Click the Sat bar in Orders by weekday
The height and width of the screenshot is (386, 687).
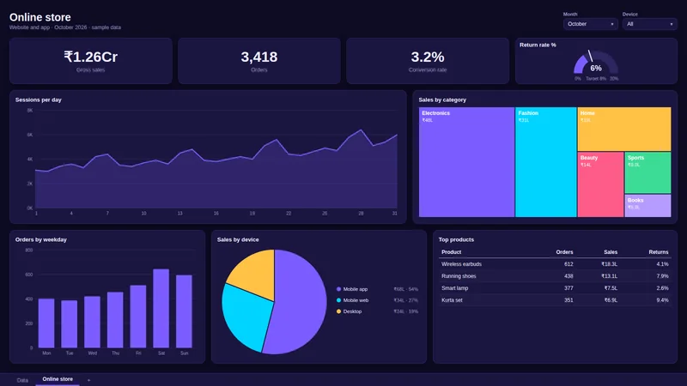(x=161, y=309)
